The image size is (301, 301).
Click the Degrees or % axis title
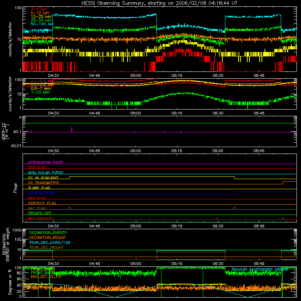point(10,282)
